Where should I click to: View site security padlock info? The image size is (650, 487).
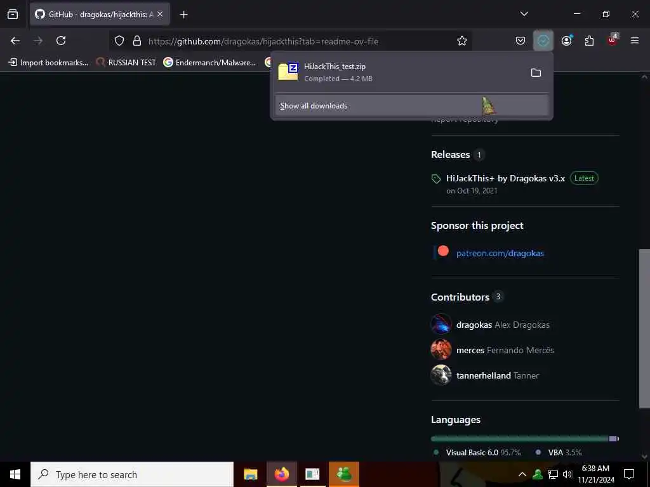137,41
